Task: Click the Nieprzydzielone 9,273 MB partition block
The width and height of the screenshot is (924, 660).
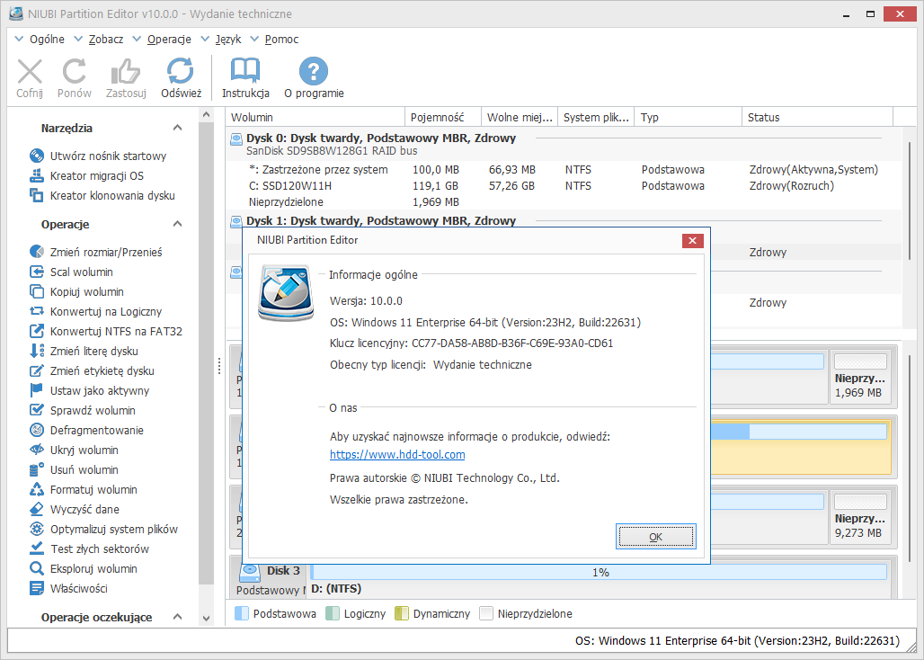Action: 860,517
